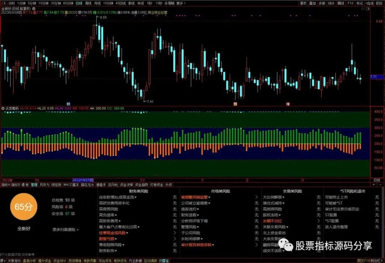This screenshot has width=385, height=263.
Task: Select the 月线 monthly tab
Action: pos(97,3)
